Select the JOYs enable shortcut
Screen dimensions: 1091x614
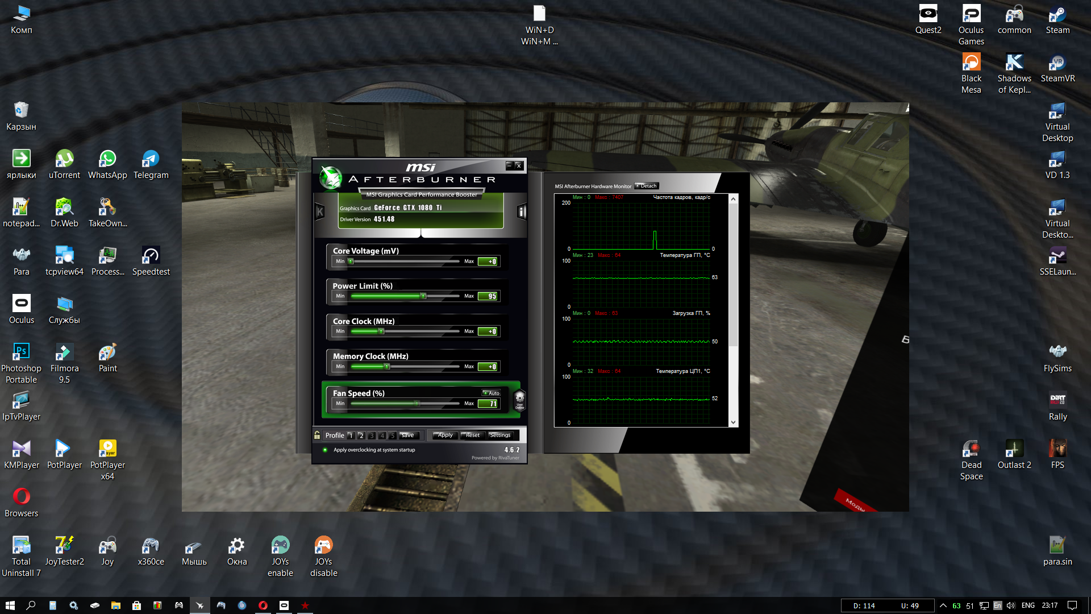280,557
